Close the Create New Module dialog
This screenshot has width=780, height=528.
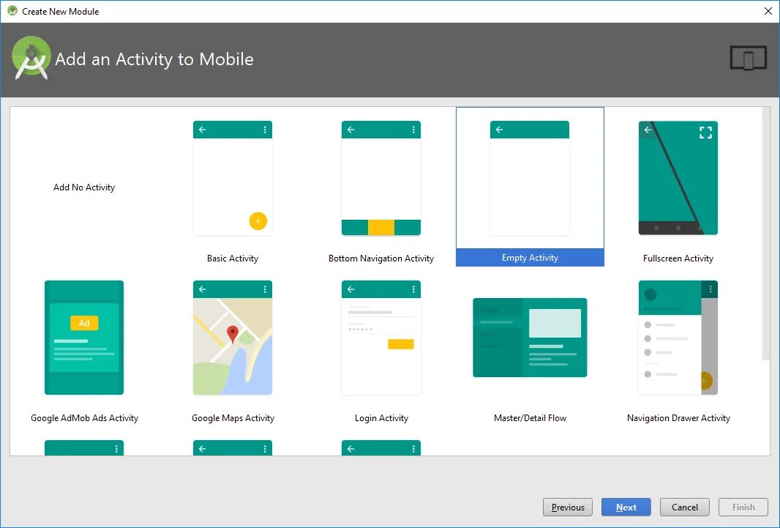coord(768,11)
